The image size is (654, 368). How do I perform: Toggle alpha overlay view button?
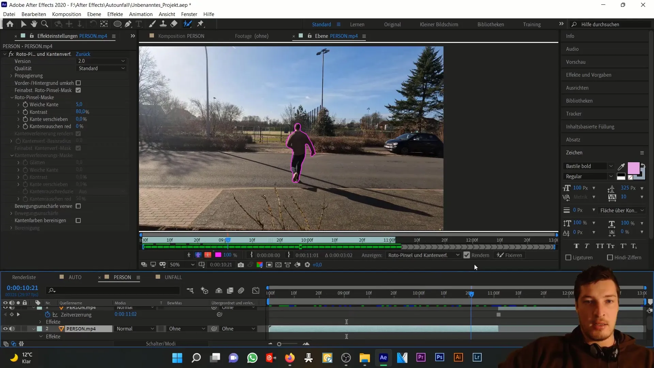207,255
